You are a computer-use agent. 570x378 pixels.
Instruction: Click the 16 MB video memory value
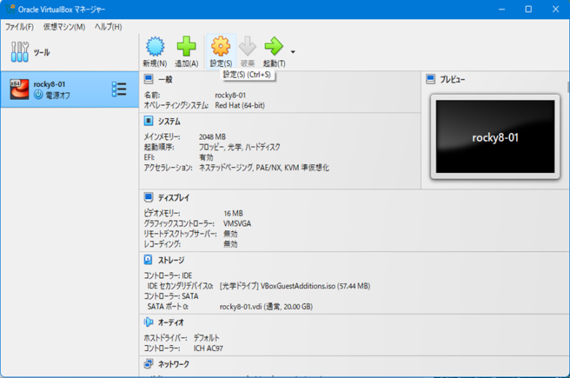coord(233,213)
